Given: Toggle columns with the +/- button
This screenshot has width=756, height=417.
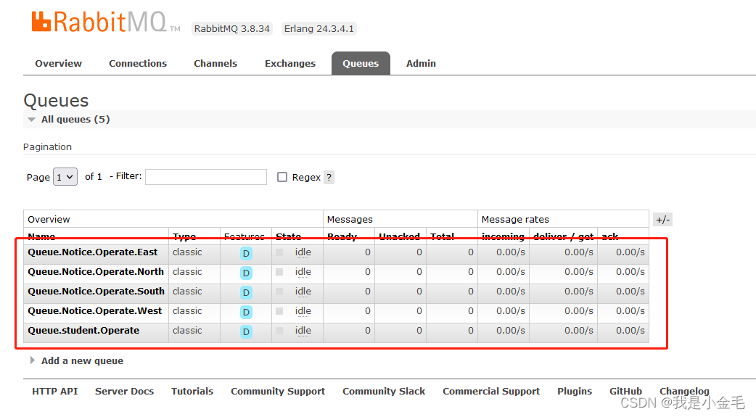Looking at the screenshot, I should [663, 220].
